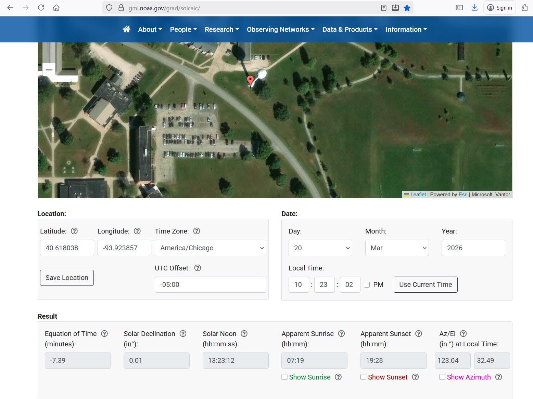Click the Equation of Time help icon
This screenshot has height=399, width=533.
click(x=104, y=334)
